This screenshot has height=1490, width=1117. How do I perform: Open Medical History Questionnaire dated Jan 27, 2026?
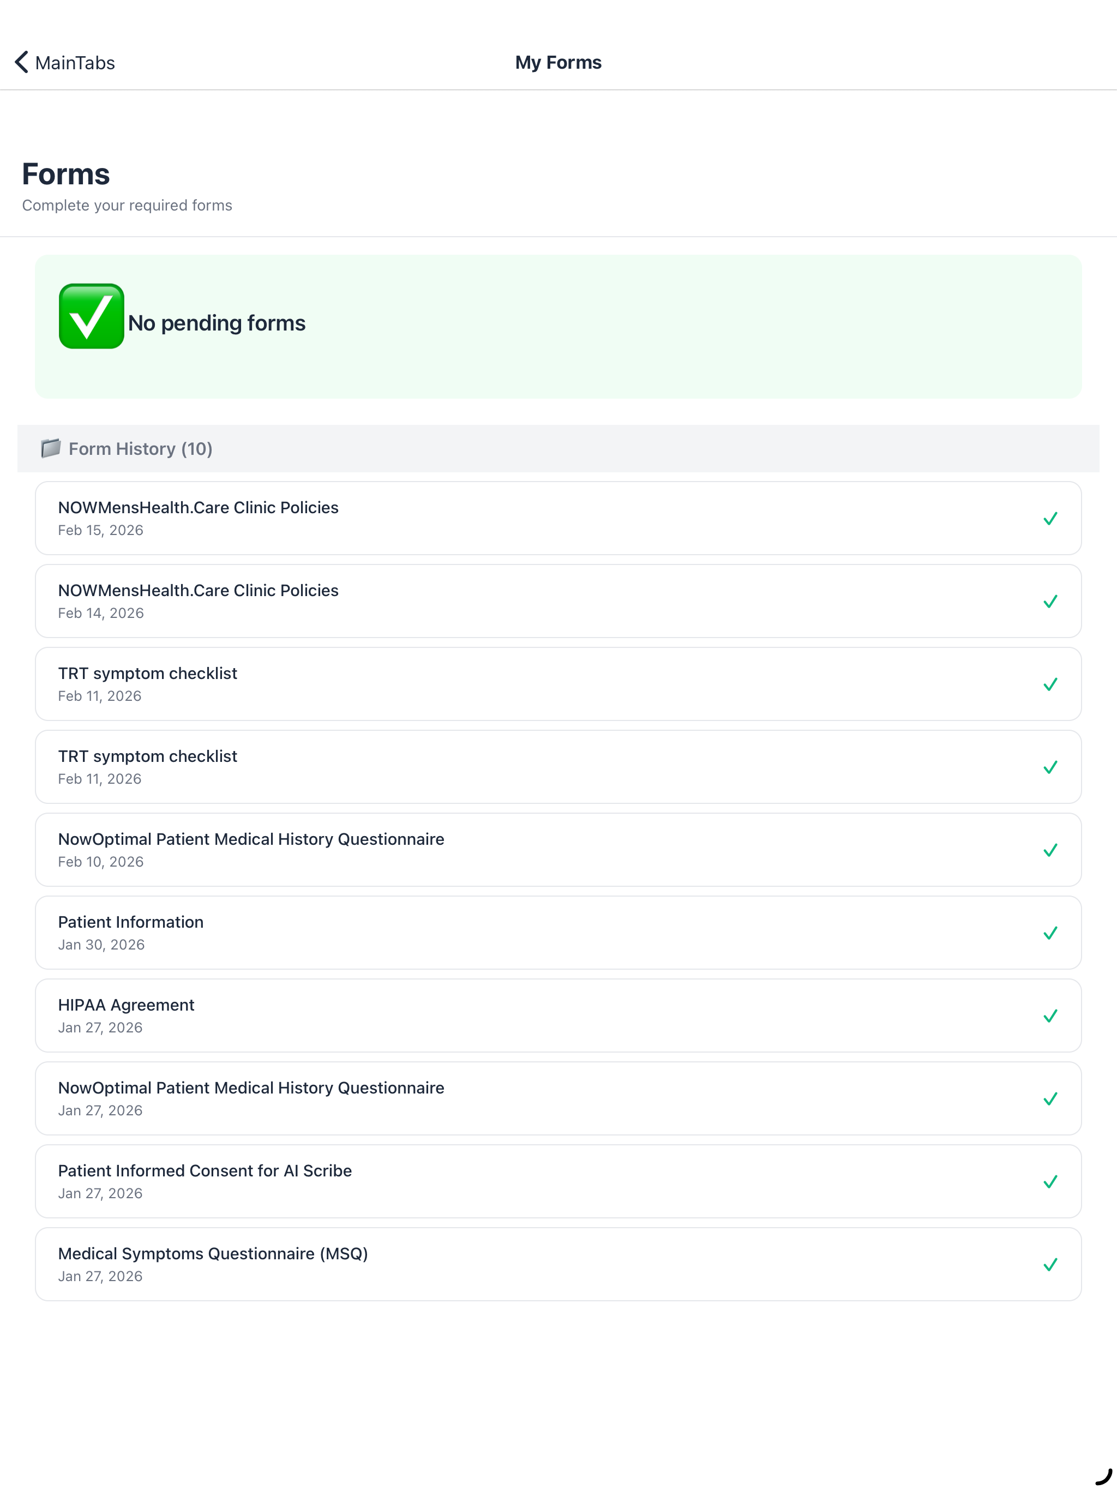pyautogui.click(x=558, y=1098)
